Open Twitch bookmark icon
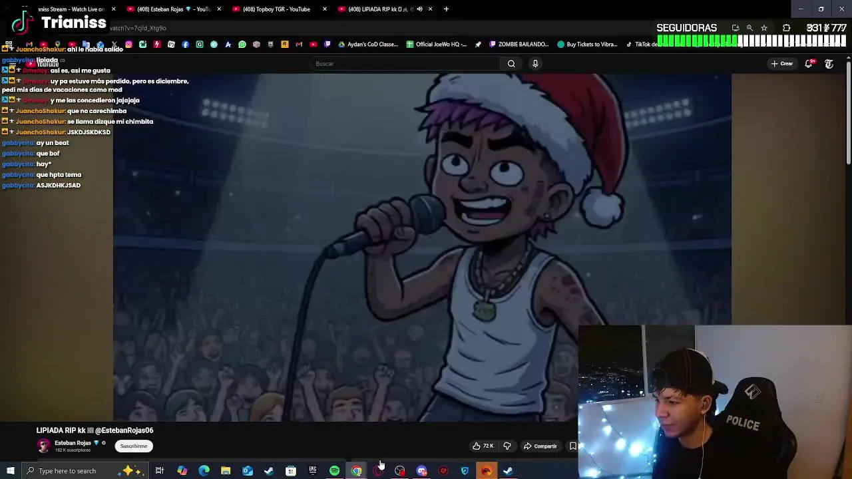The width and height of the screenshot is (852, 479). pyautogui.click(x=327, y=45)
